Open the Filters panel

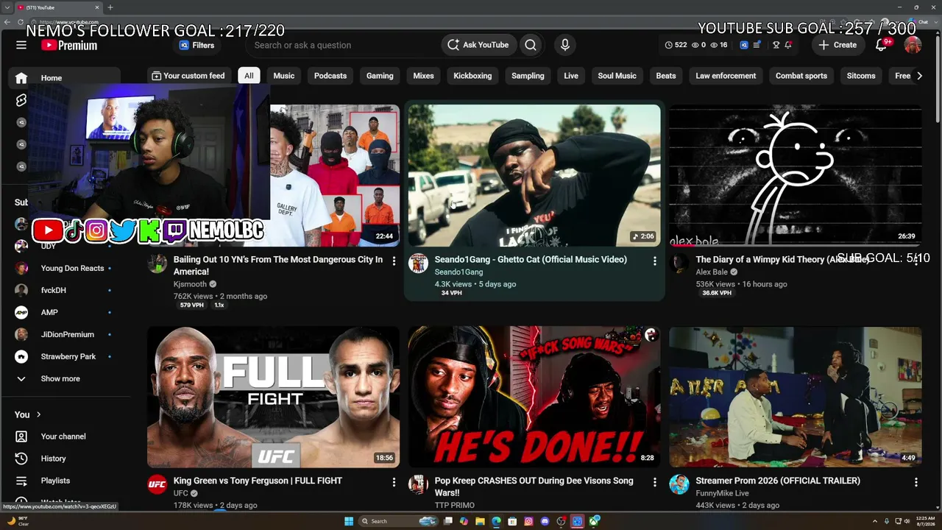click(x=196, y=45)
